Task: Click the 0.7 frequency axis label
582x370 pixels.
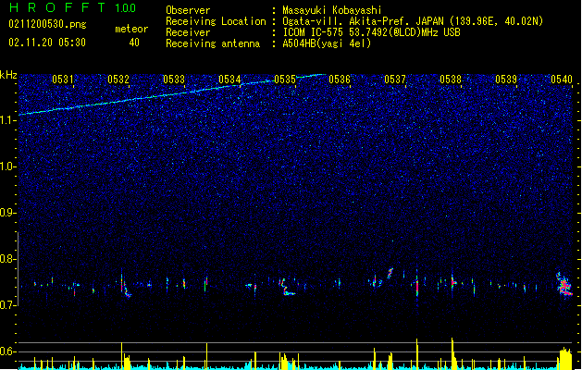Action: (8, 305)
